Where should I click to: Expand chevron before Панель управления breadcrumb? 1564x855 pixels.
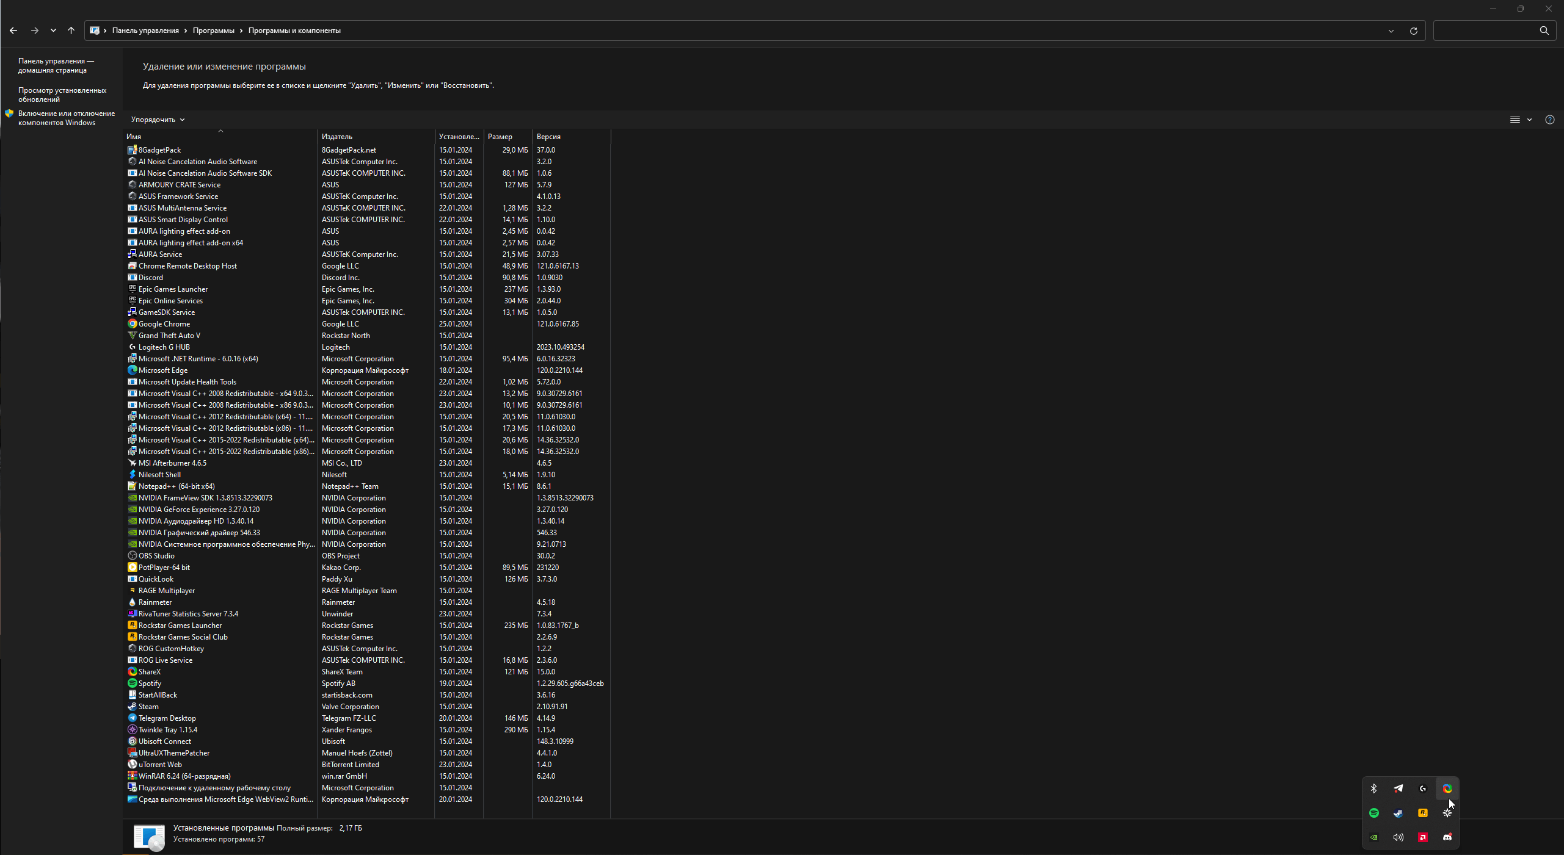point(105,31)
